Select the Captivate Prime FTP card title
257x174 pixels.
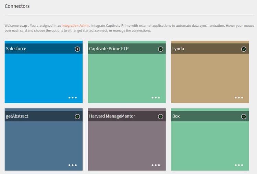click(x=109, y=49)
